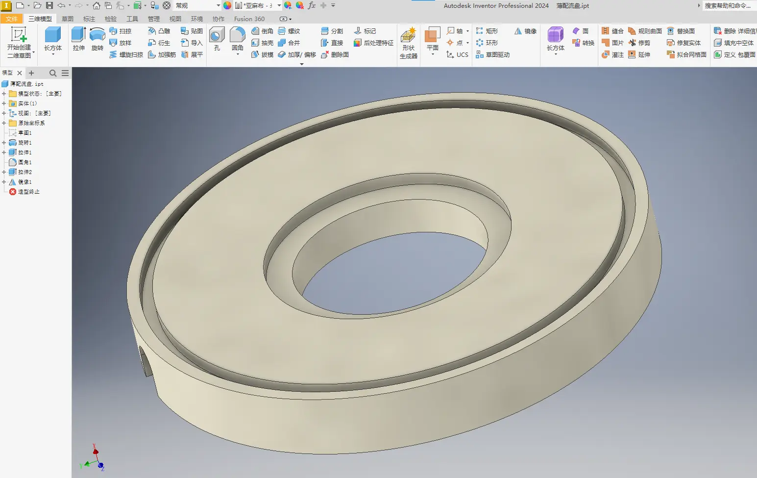Open the Fusion 360 ribbon tab

(249, 19)
